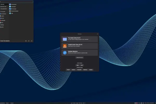This screenshot has height=104, width=156.
Task: Open Help from the Favorites list
Action: pos(11,13)
